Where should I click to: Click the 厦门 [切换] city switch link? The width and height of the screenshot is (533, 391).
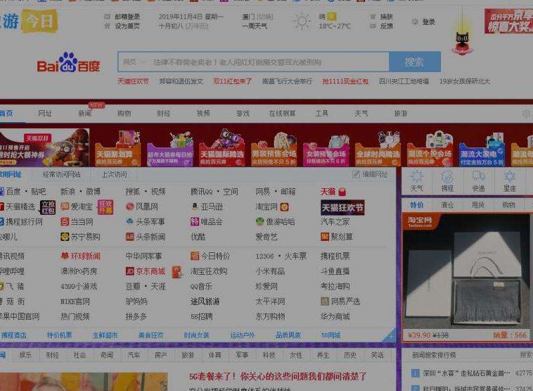(x=258, y=16)
